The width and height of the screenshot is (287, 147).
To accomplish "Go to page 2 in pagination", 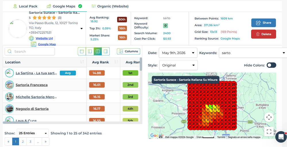I will [23, 142].
